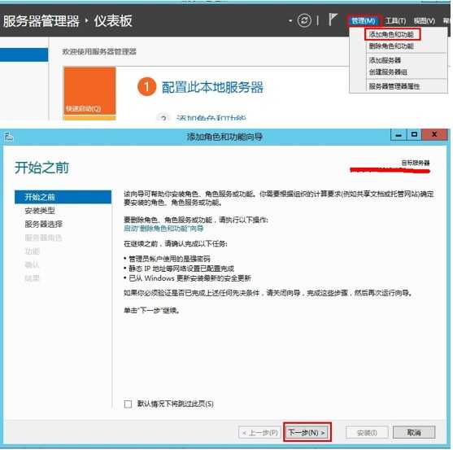Image resolution: width=453 pixels, height=450 pixels.
Task: Select the 安装类型 wizard step
Action: click(x=40, y=211)
